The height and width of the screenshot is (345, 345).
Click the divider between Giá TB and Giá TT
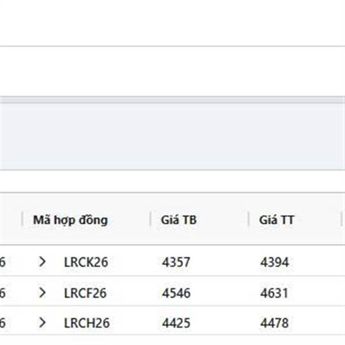point(249,220)
